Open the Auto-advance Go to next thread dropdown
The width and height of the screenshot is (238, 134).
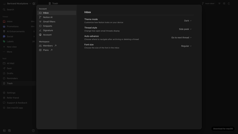coord(181,38)
